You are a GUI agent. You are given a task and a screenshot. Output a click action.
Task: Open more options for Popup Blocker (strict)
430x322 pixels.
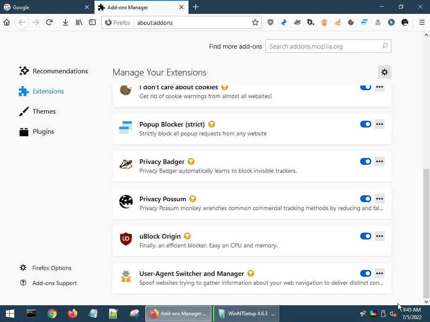click(380, 124)
